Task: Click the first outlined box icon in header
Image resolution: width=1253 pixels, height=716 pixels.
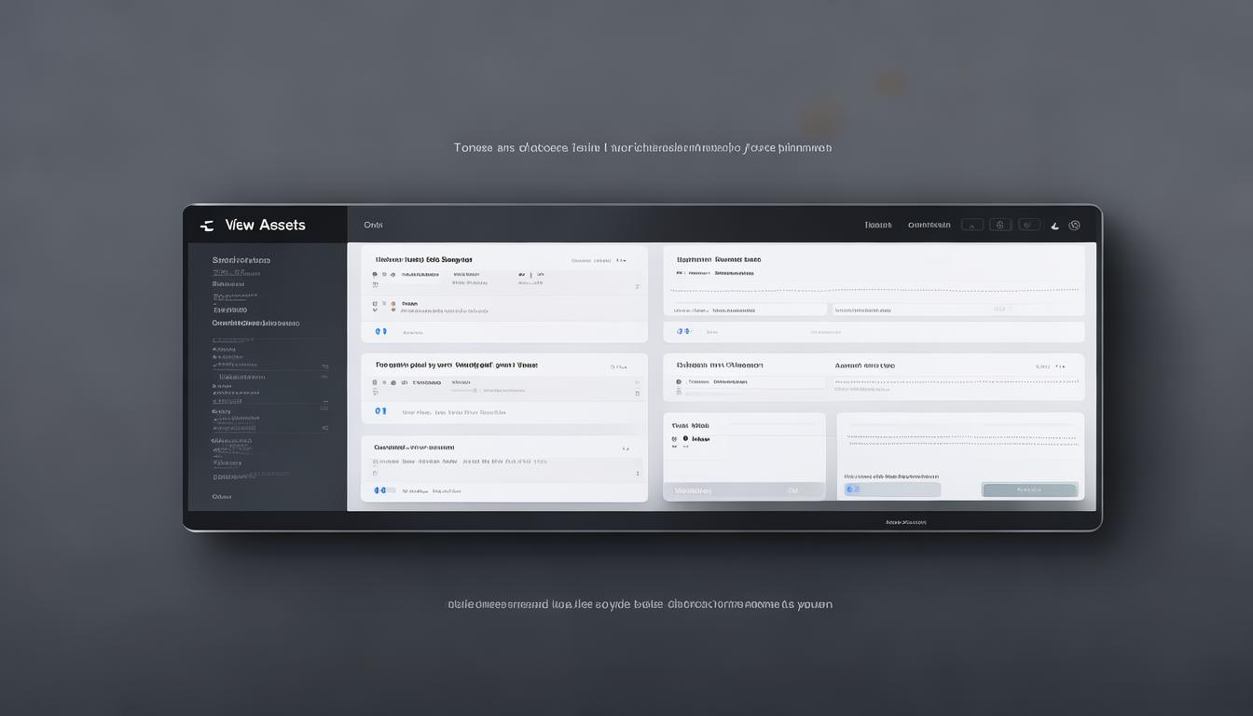Action: click(x=971, y=225)
